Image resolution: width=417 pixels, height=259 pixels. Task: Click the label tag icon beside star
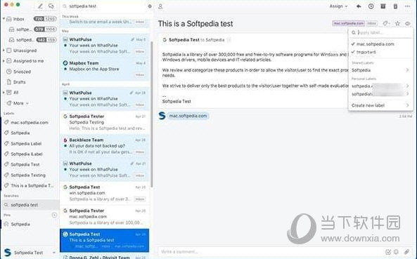point(386,24)
